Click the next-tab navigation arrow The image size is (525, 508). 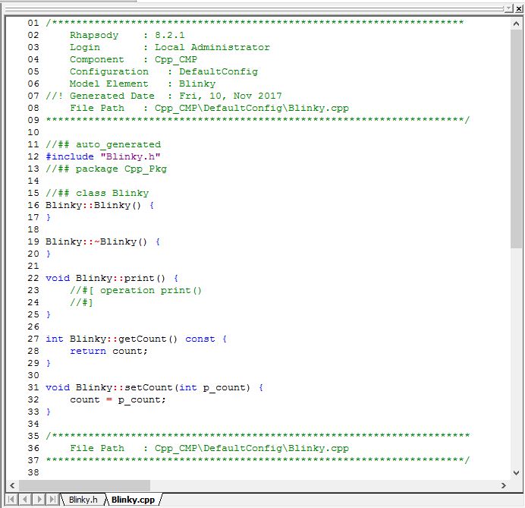point(38,500)
